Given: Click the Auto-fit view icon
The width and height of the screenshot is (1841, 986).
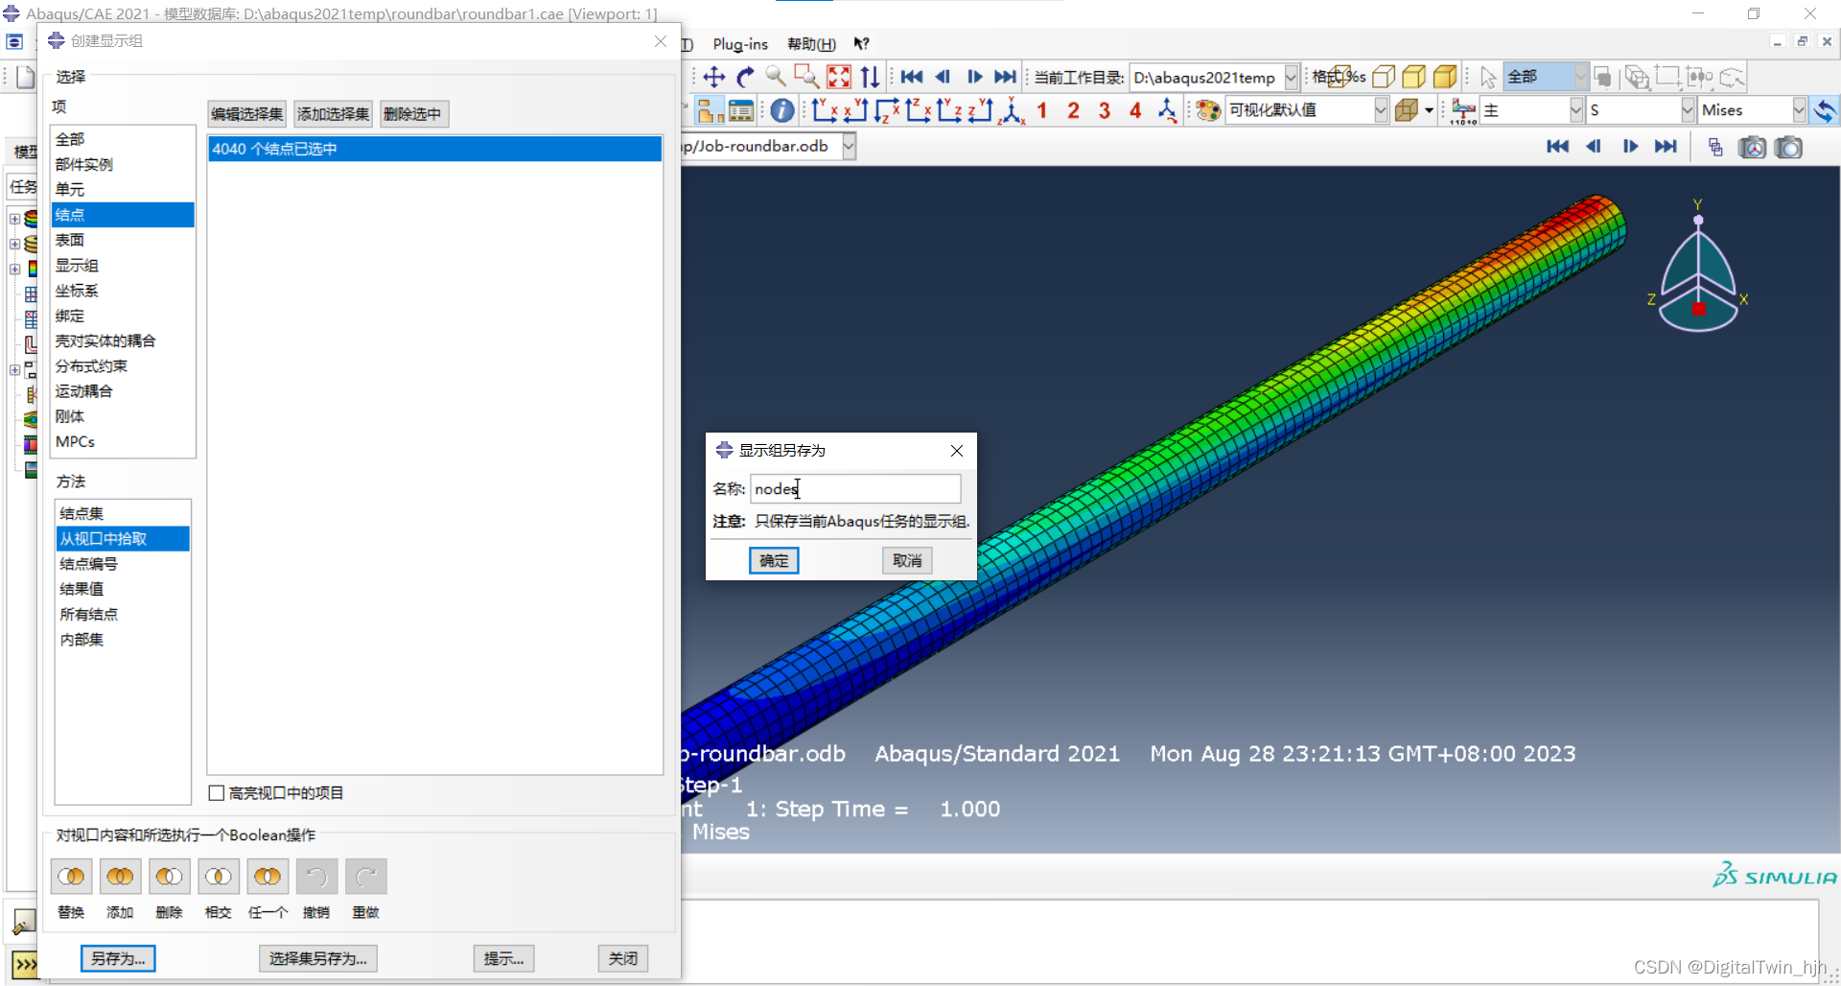Looking at the screenshot, I should point(838,77).
